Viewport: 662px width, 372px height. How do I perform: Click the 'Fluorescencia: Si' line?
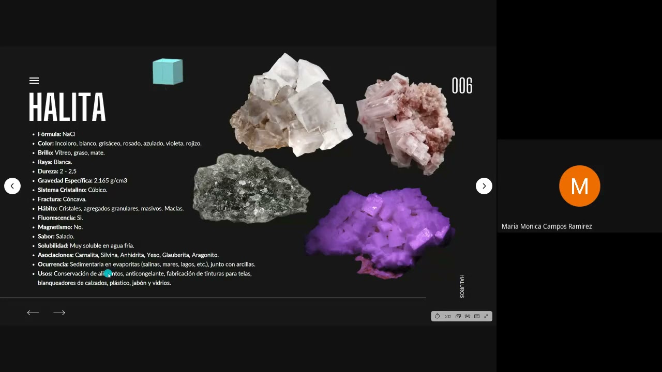61,218
